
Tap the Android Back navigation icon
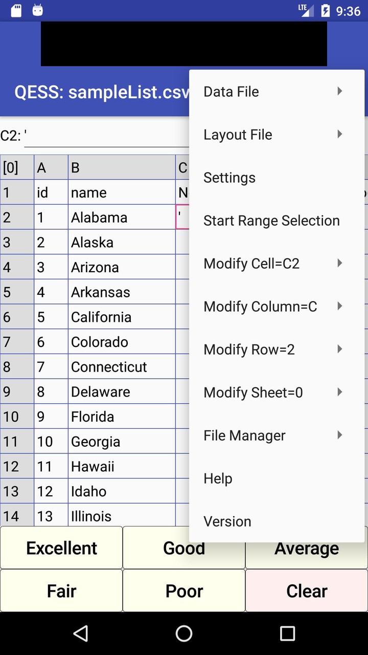coord(81,634)
